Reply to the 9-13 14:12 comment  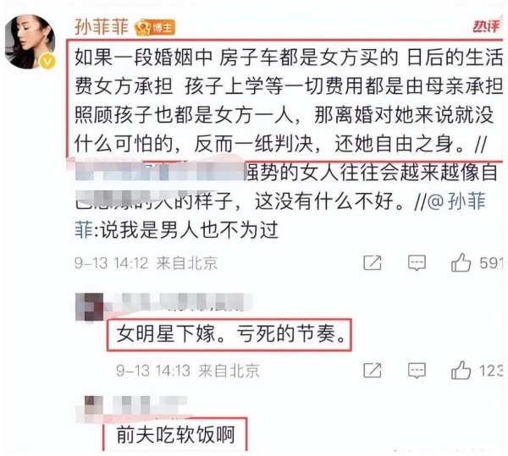tap(417, 262)
